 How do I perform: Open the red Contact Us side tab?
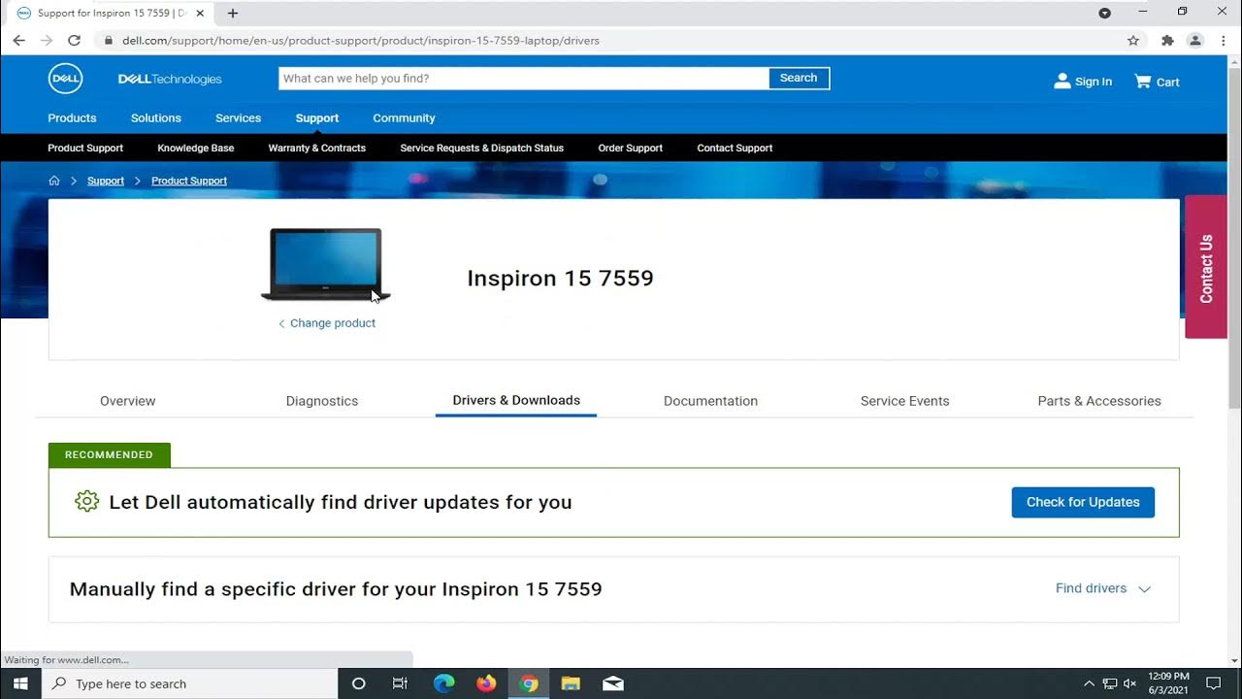tap(1206, 267)
